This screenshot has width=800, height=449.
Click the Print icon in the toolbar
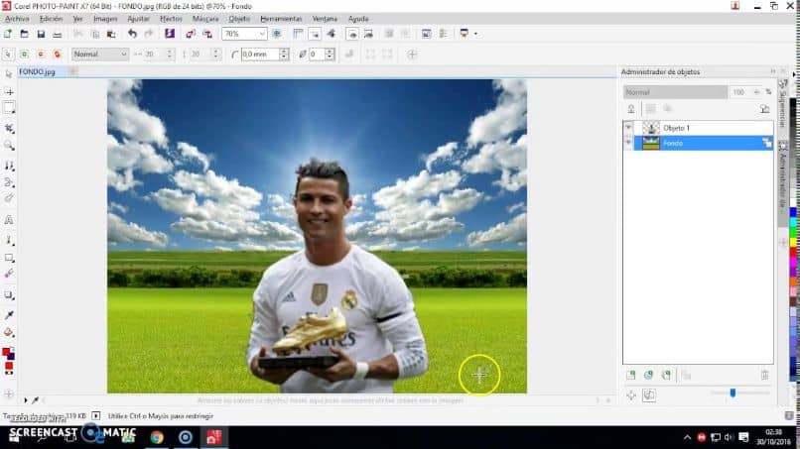click(58, 34)
